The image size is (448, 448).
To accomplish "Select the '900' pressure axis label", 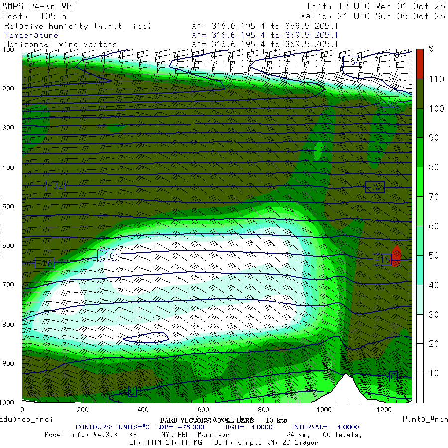I will [x=8, y=363].
